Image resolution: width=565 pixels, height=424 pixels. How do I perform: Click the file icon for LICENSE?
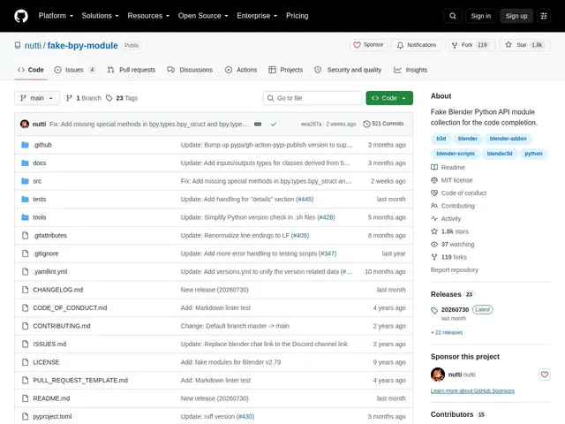pyautogui.click(x=25, y=362)
